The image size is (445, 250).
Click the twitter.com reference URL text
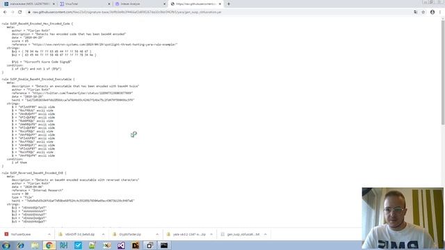[x=83, y=93]
